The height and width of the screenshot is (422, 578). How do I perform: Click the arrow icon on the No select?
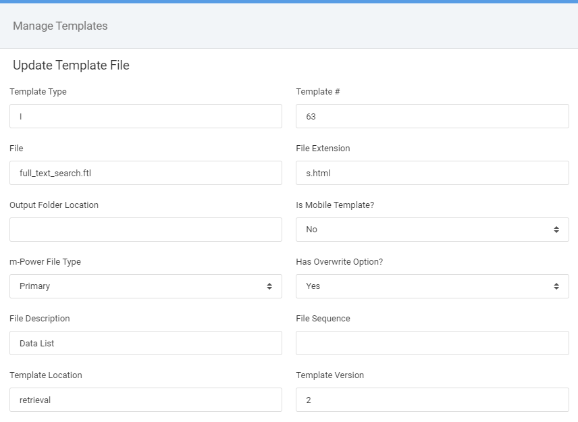click(556, 230)
